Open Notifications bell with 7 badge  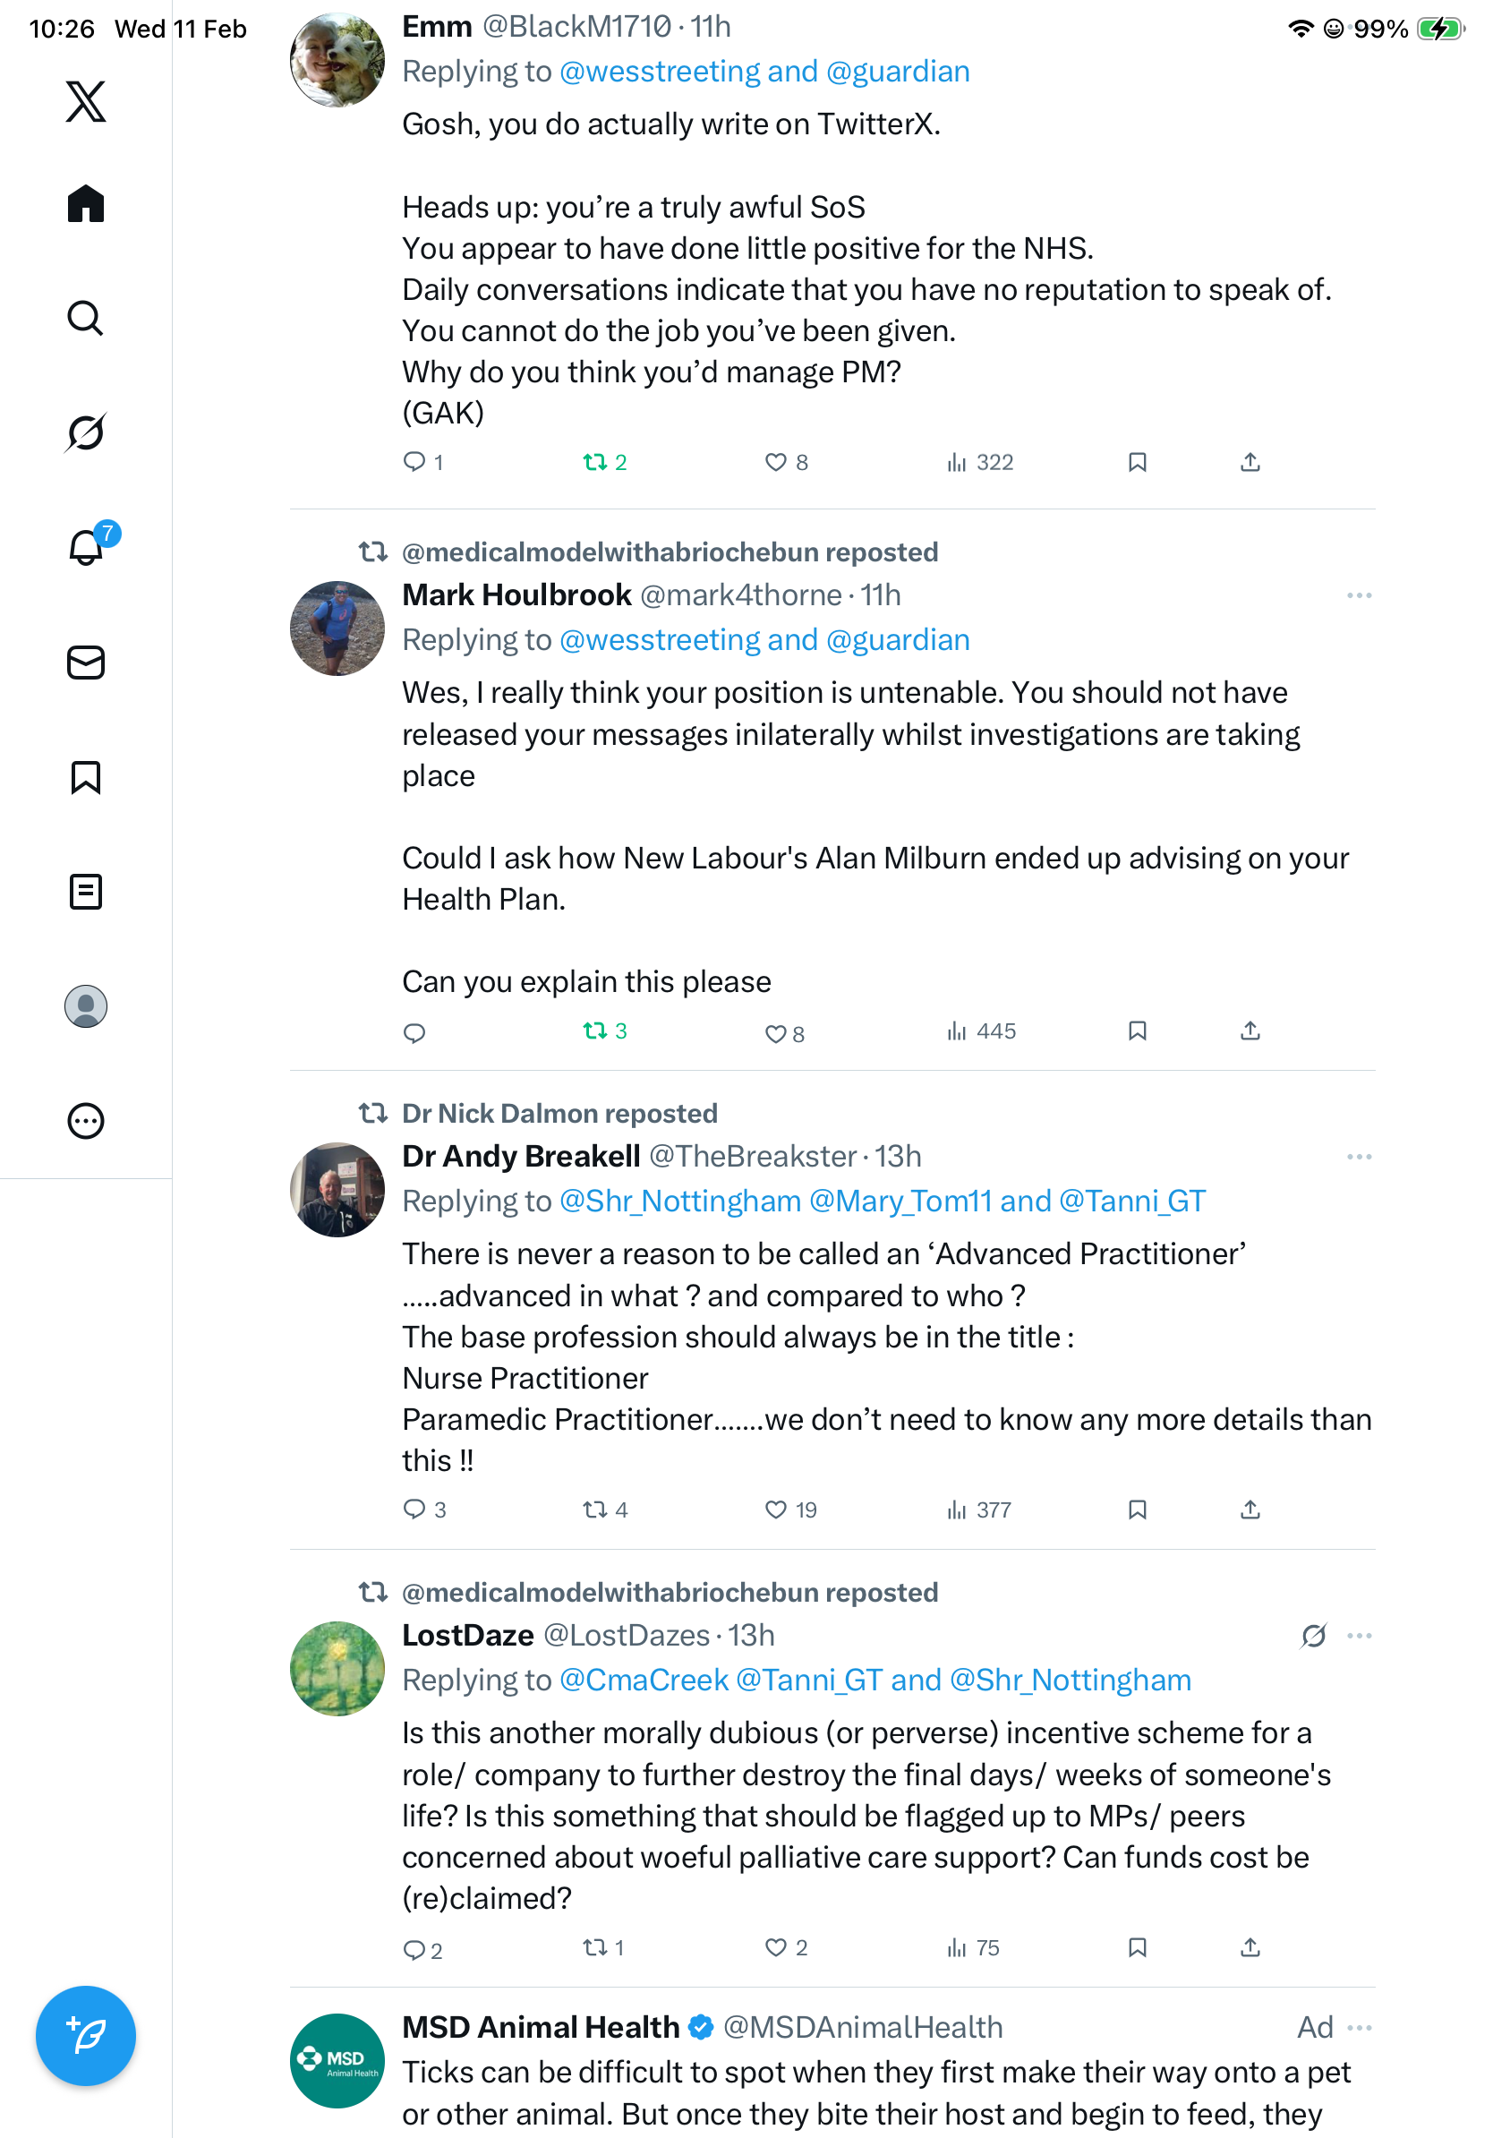(x=86, y=547)
